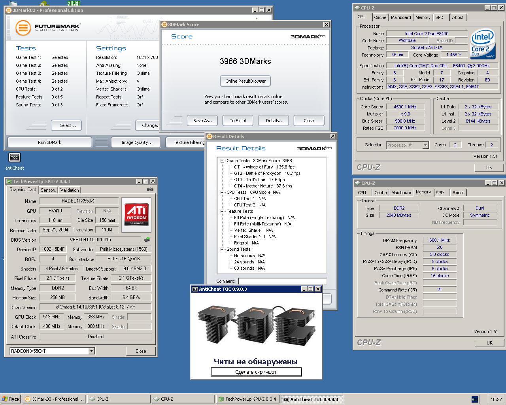Select GT1 - Wings of Fury result row

264,167
